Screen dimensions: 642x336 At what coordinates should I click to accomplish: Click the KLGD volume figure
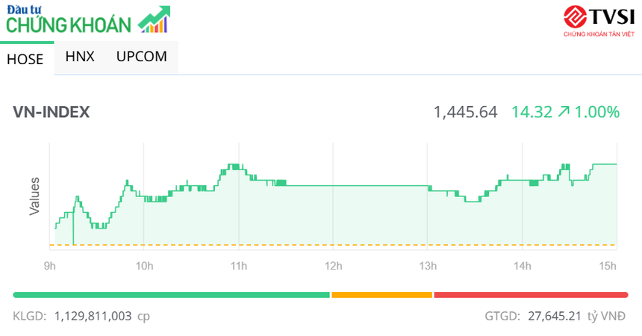point(102,317)
